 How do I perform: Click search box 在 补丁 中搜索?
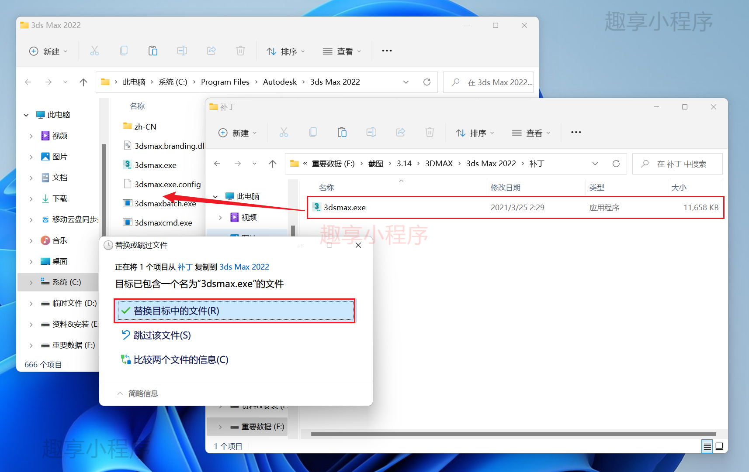(677, 164)
